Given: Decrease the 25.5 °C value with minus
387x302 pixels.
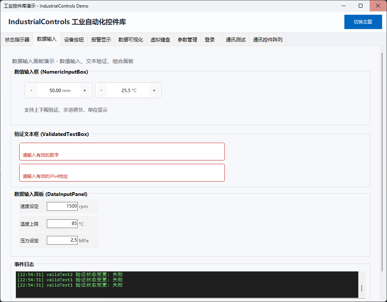Looking at the screenshot, I should click(101, 90).
